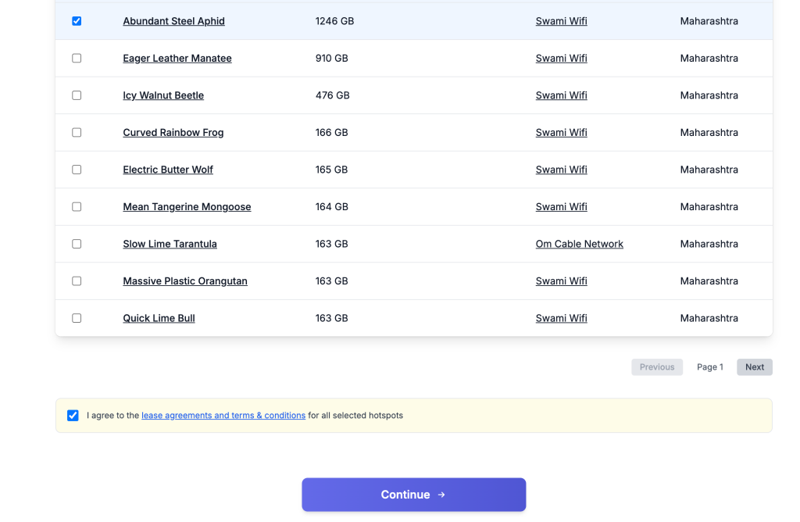Image resolution: width=800 pixels, height=522 pixels.
Task: Open the Eager Leather Manatee hotspot link
Action: tap(177, 58)
